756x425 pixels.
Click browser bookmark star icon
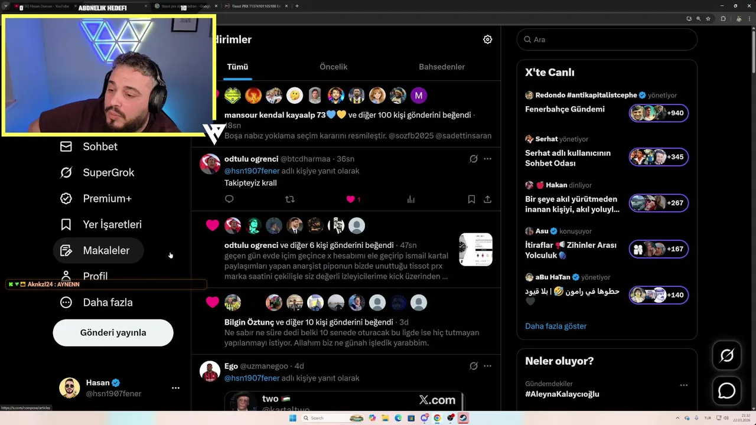708,18
